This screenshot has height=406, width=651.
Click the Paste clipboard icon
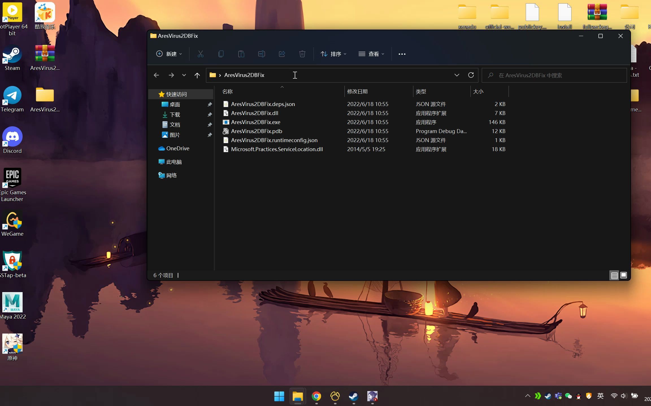tap(241, 54)
